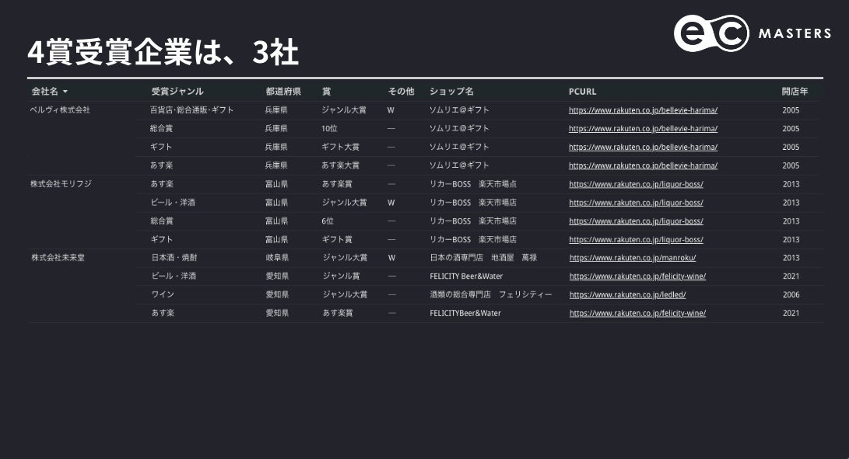Select the 開店年 column header

[x=795, y=92]
